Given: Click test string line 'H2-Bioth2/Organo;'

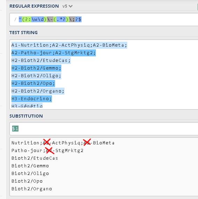Looking at the screenshot, I should [x=38, y=91].
